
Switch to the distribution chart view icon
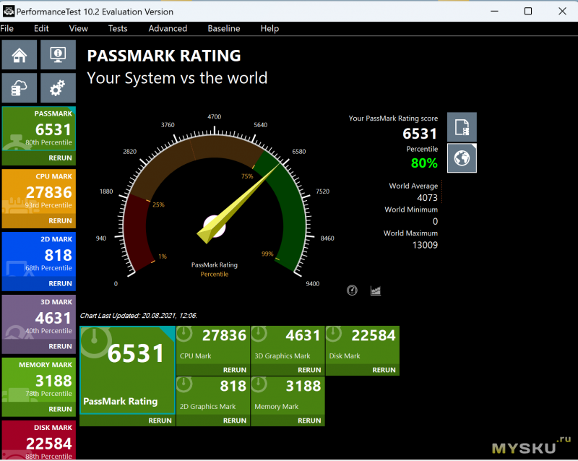376,290
